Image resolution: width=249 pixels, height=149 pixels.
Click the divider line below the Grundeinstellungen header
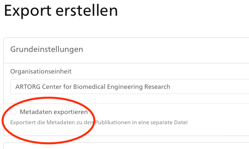tap(126, 63)
